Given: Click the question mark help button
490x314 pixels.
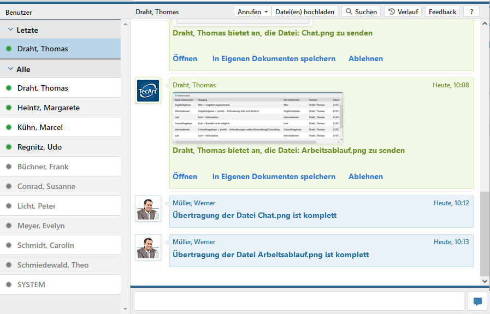Looking at the screenshot, I should (x=471, y=11).
